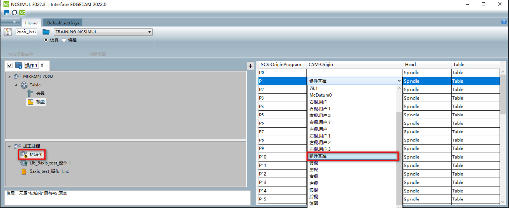Image resolution: width=509 pixels, height=208 pixels.
Task: Choose 左视.用户.2 in the origin list
Action: [352, 143]
